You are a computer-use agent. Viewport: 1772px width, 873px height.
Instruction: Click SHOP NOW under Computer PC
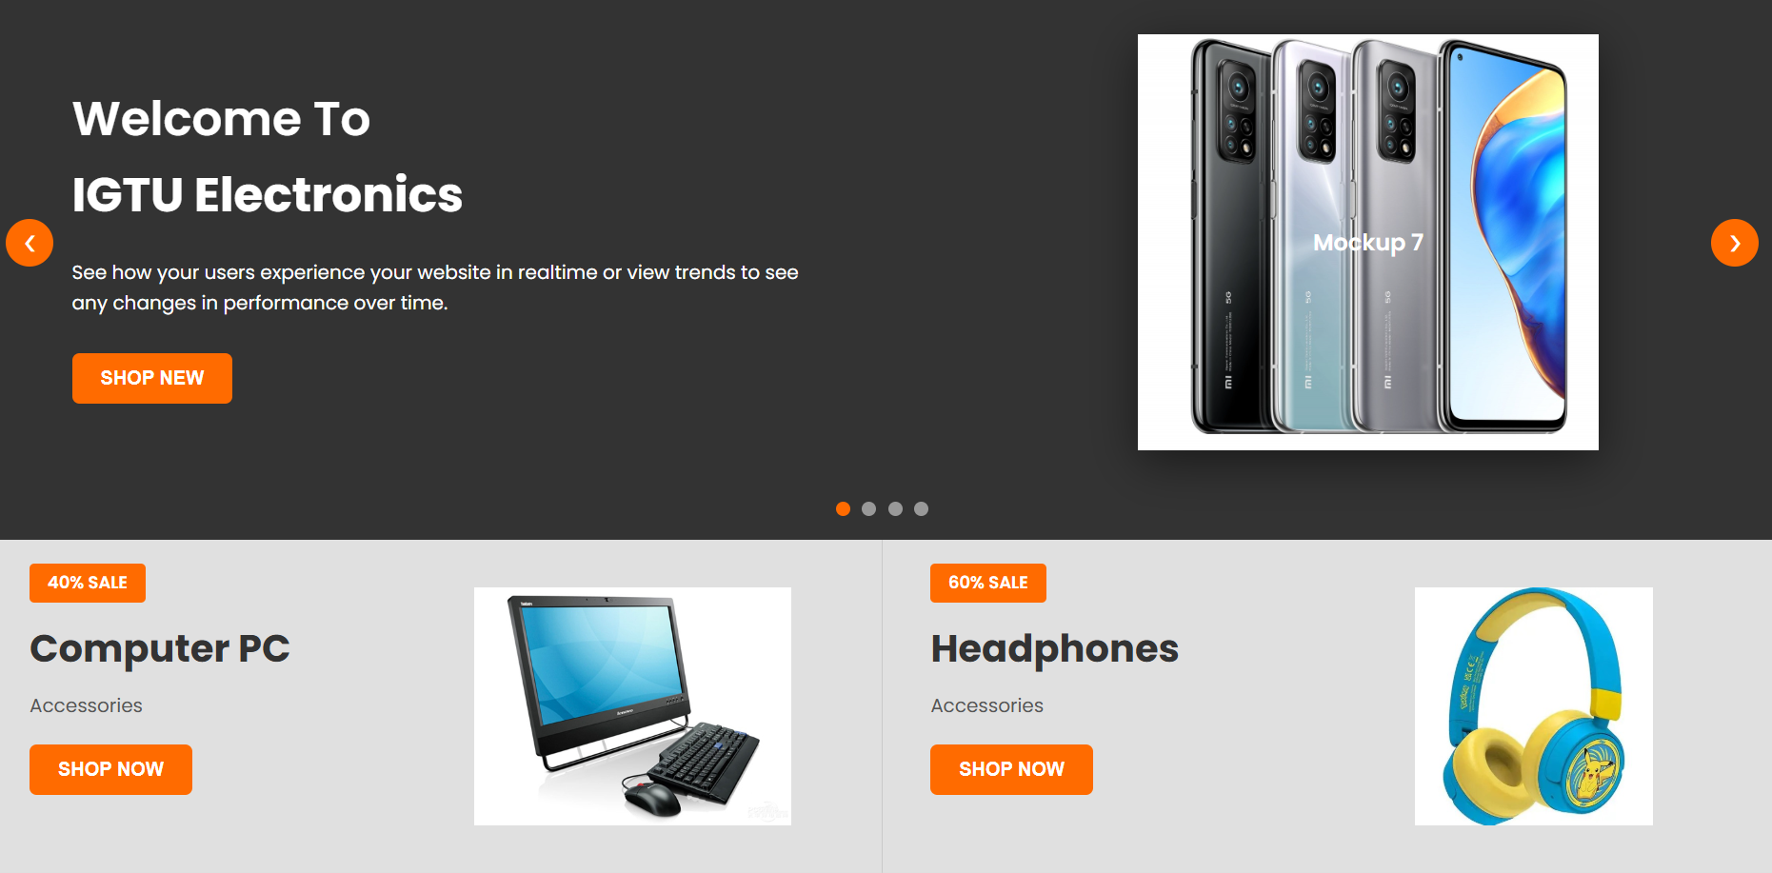pos(110,769)
